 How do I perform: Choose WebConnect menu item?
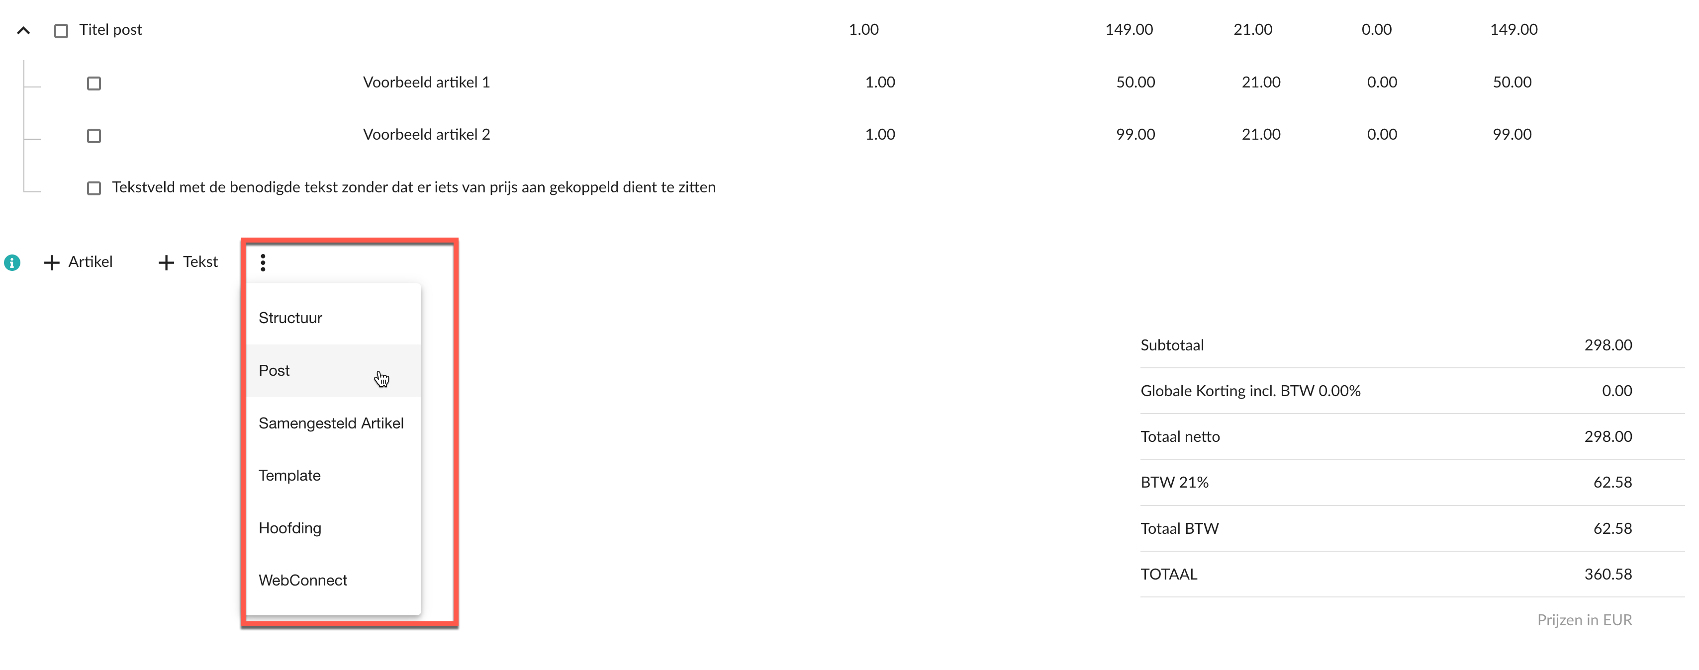334,580
